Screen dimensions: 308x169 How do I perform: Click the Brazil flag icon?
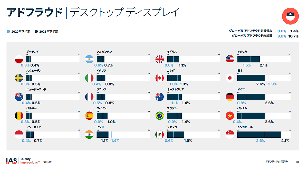160,116
